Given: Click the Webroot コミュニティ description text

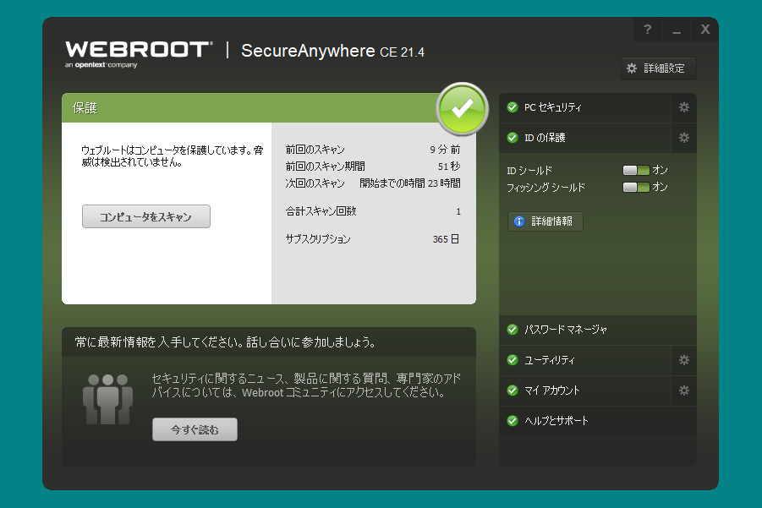Looking at the screenshot, I should (x=306, y=385).
